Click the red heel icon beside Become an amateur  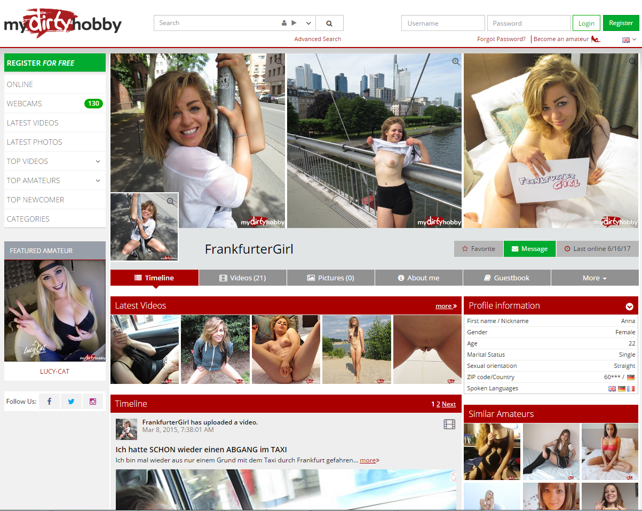596,39
